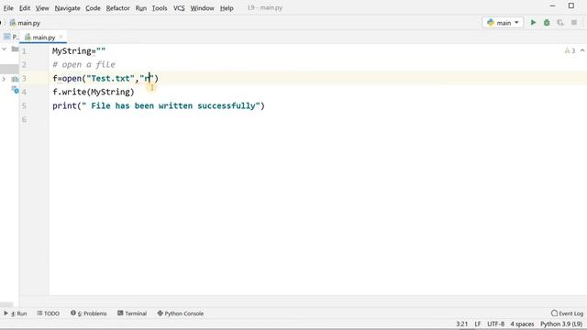Click the '# open a file' comment

(x=83, y=65)
